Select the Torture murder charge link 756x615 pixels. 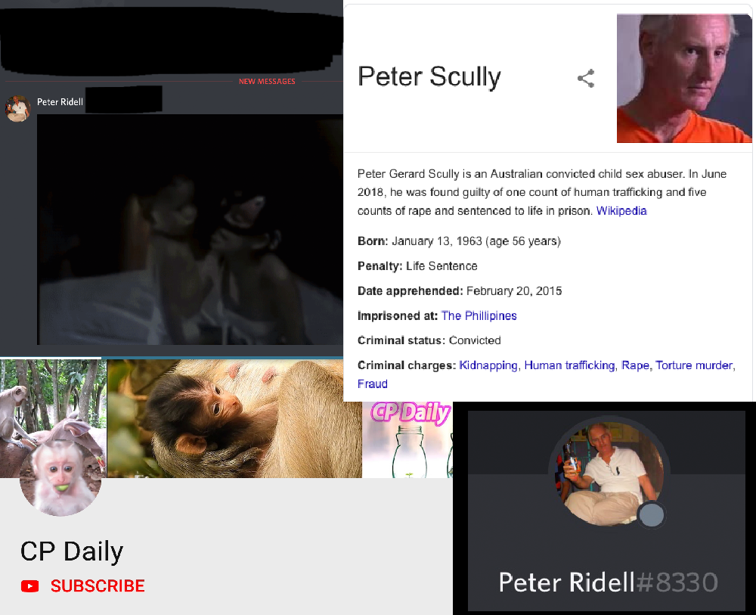[x=694, y=365]
